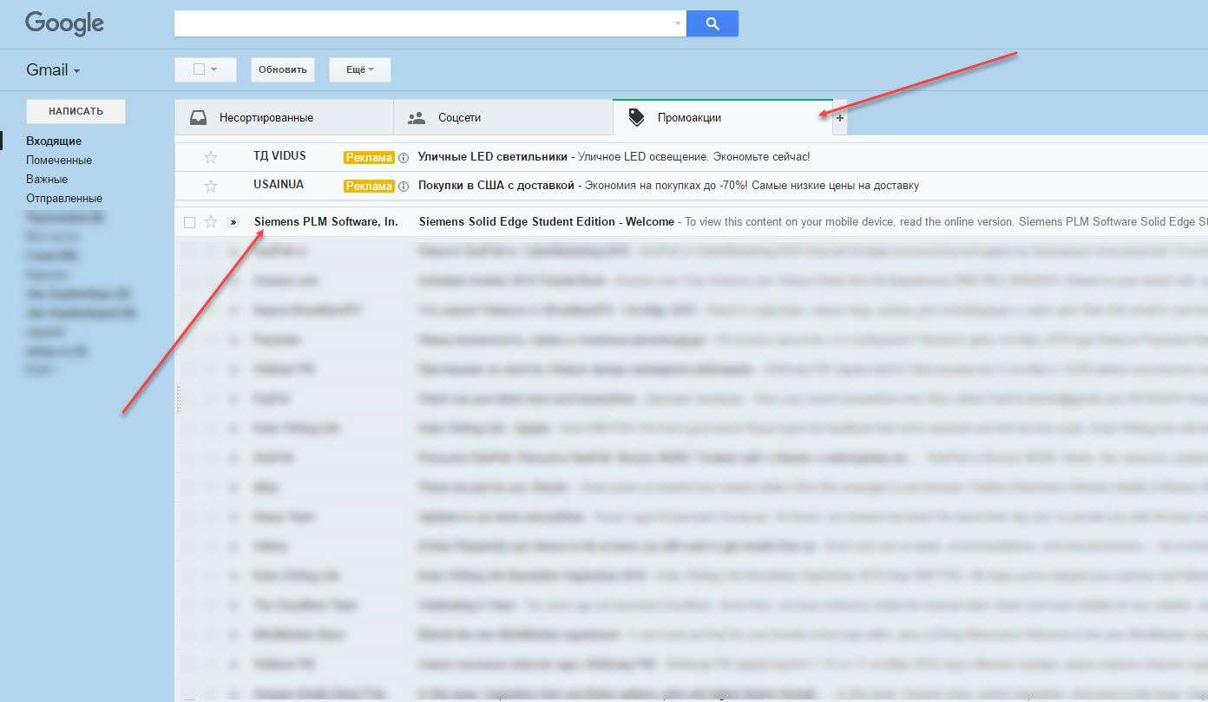Click sender name USAINUA

pos(279,186)
